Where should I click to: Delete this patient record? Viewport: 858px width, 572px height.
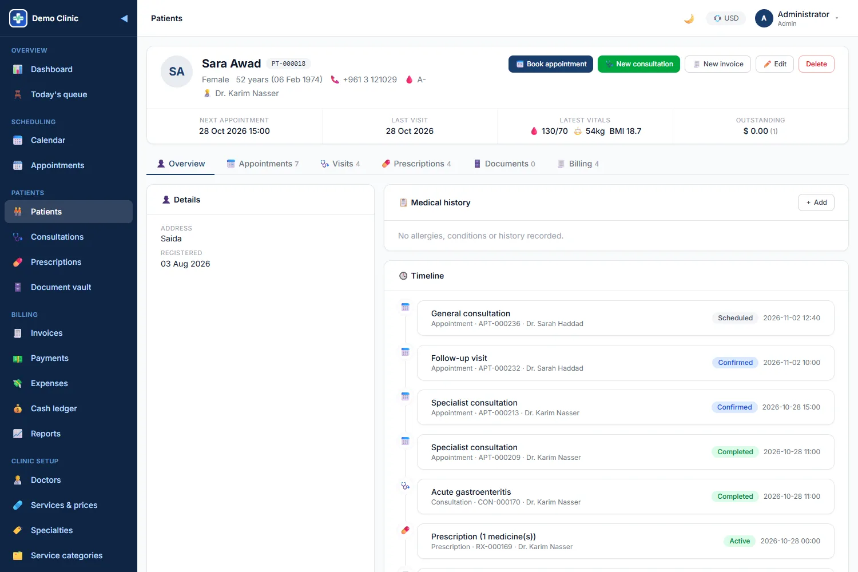pos(816,64)
